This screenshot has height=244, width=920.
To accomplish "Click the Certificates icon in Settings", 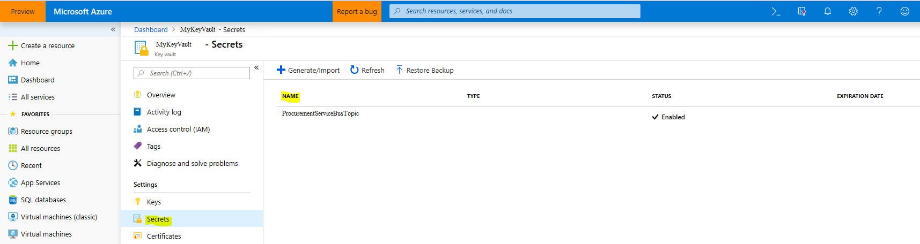I will (x=137, y=236).
